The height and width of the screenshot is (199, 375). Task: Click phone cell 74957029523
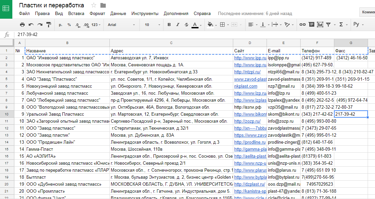click(317, 184)
